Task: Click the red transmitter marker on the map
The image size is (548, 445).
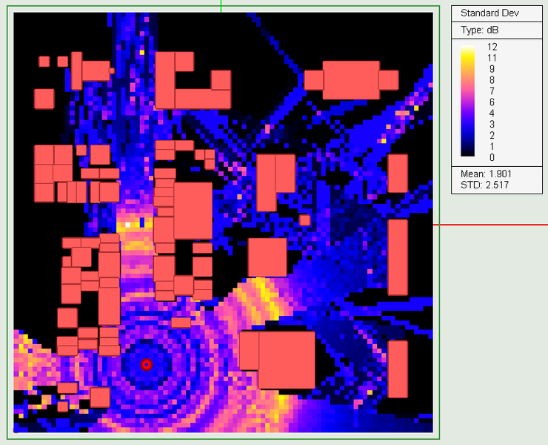Action: point(147,365)
